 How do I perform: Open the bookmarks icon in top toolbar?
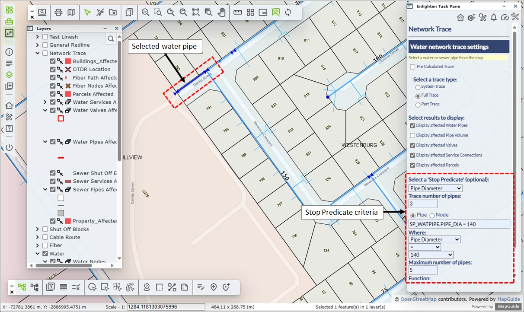129,13
